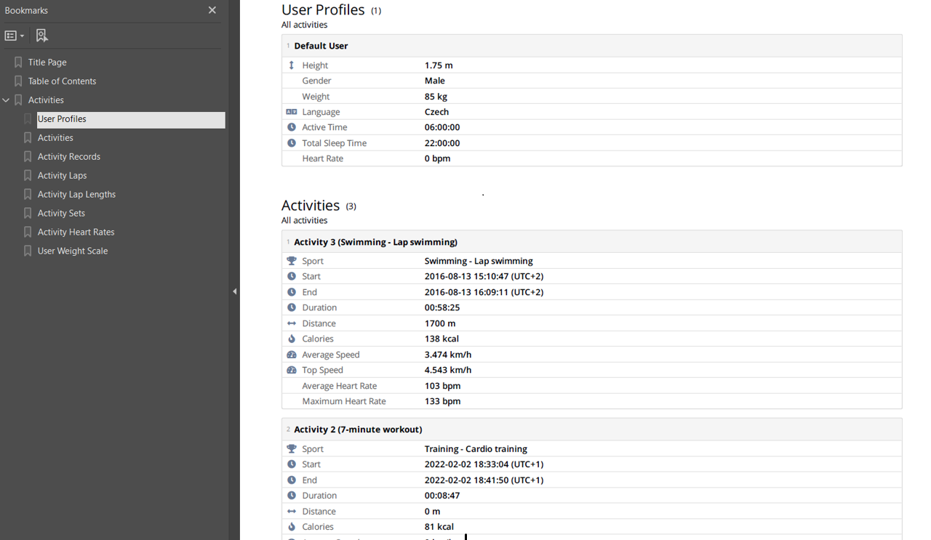Click the speedometer icon next to Top Speed
This screenshot has width=931, height=540.
click(292, 370)
